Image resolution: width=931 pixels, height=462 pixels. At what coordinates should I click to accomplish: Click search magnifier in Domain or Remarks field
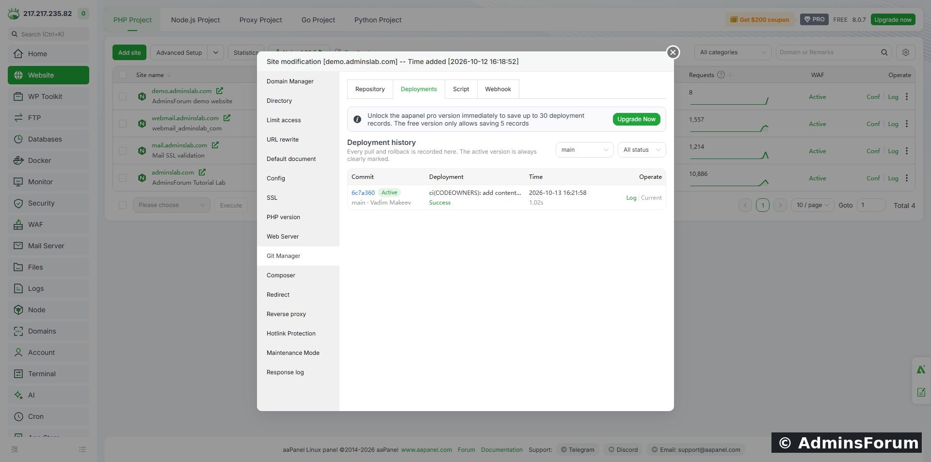click(x=884, y=52)
